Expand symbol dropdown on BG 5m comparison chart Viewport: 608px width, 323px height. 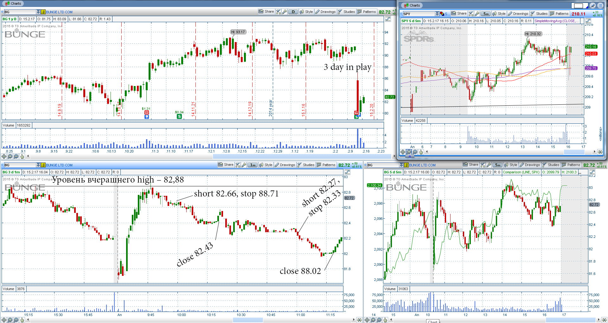[x=401, y=165]
